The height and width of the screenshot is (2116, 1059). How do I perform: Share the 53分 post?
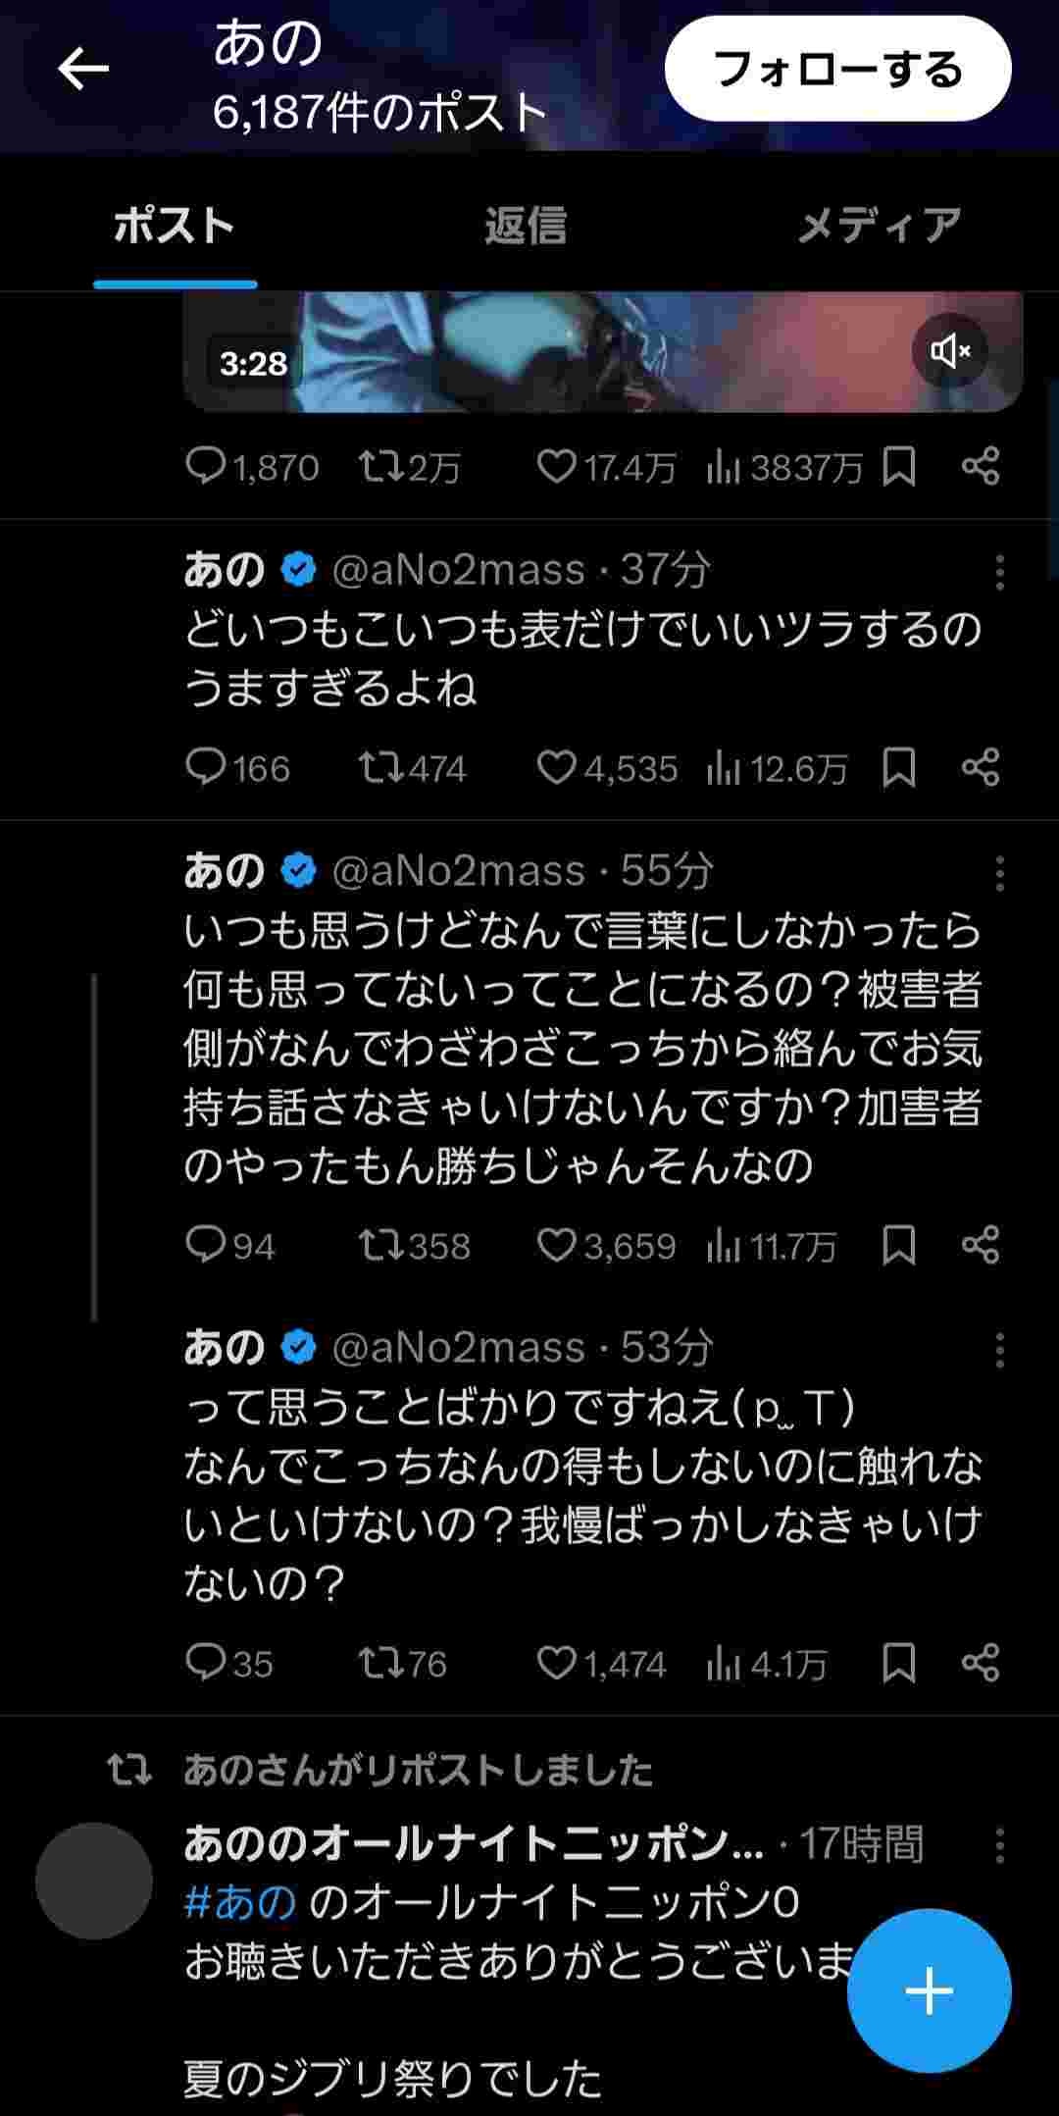981,1664
